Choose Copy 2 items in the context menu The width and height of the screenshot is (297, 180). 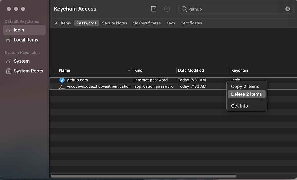pyautogui.click(x=245, y=86)
